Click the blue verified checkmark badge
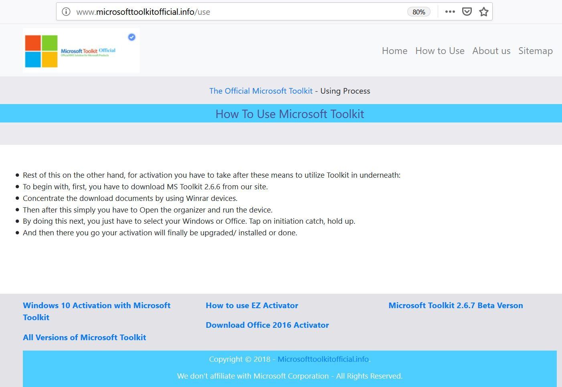 [131, 37]
